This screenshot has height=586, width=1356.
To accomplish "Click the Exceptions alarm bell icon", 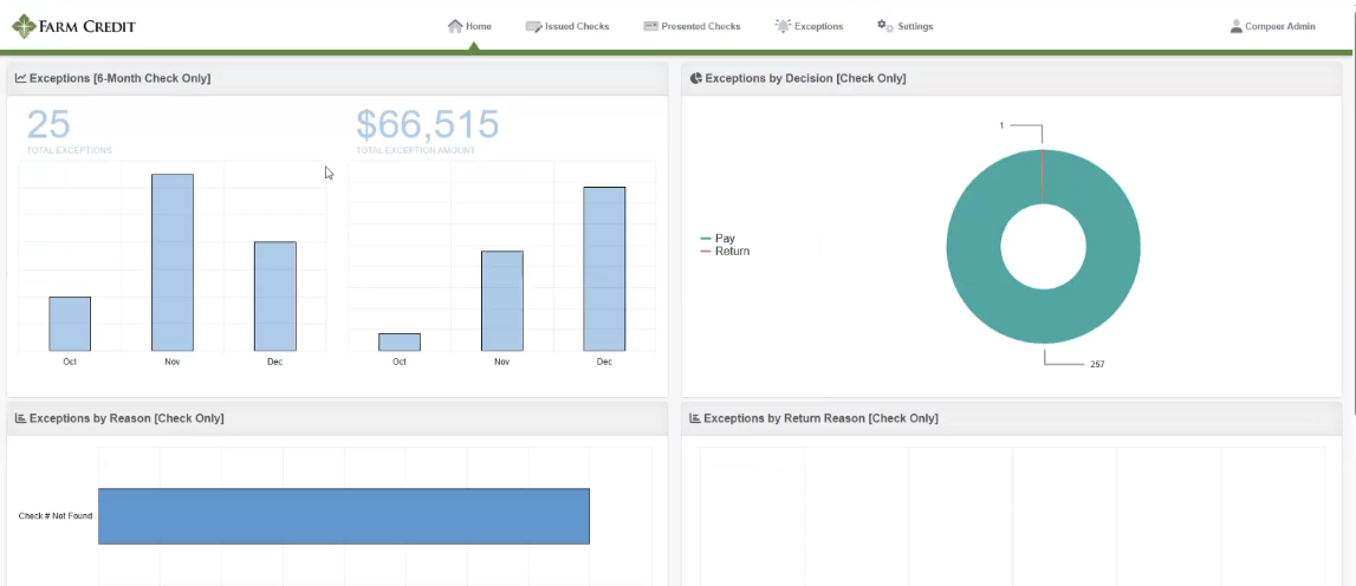I will [x=783, y=26].
